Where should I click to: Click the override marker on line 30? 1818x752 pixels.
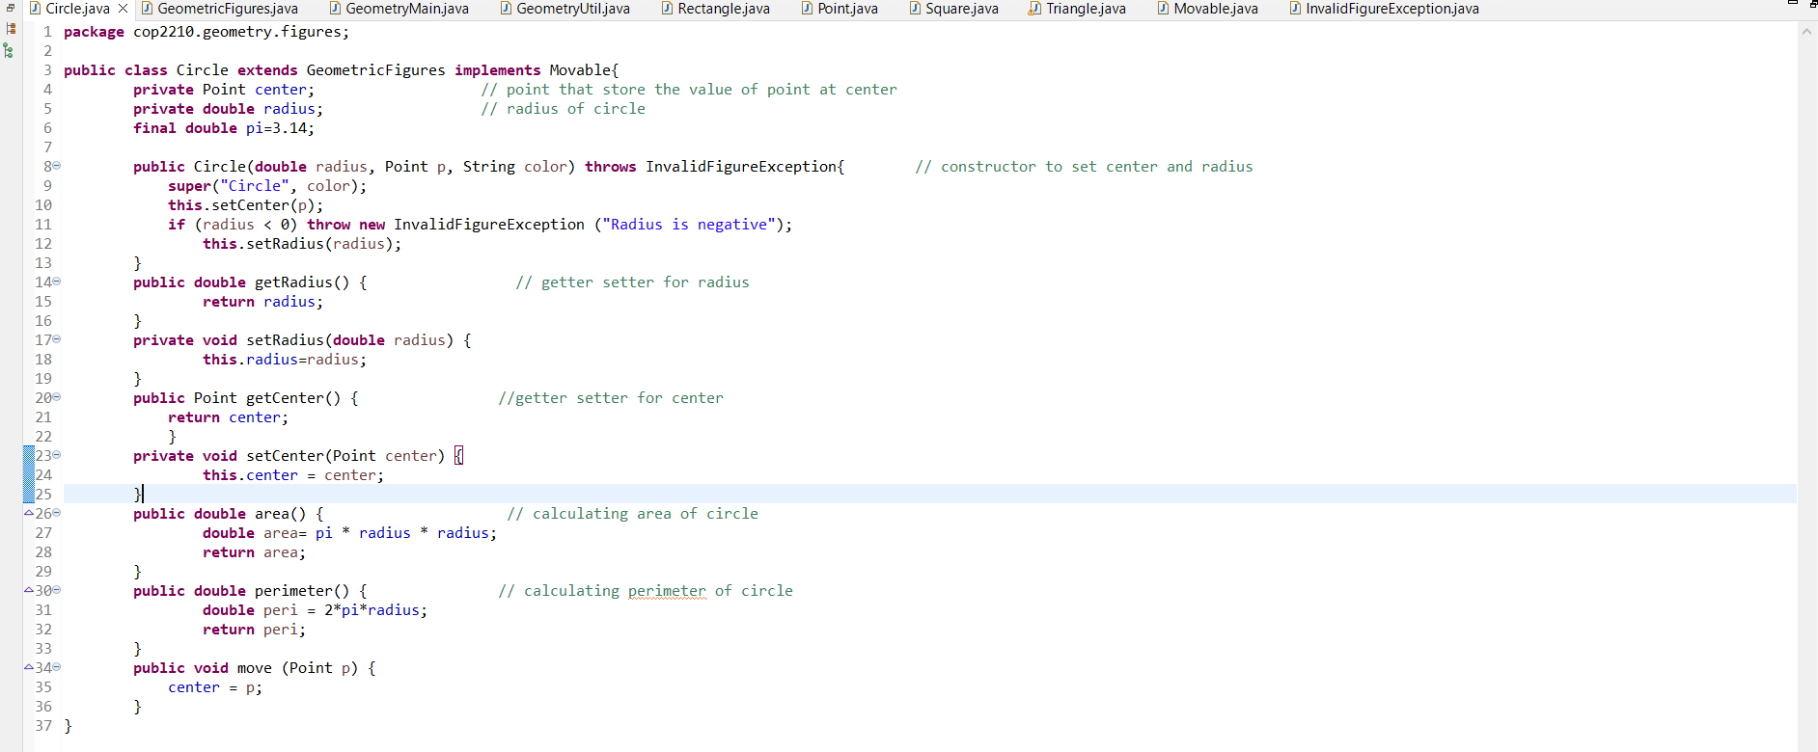coord(29,590)
